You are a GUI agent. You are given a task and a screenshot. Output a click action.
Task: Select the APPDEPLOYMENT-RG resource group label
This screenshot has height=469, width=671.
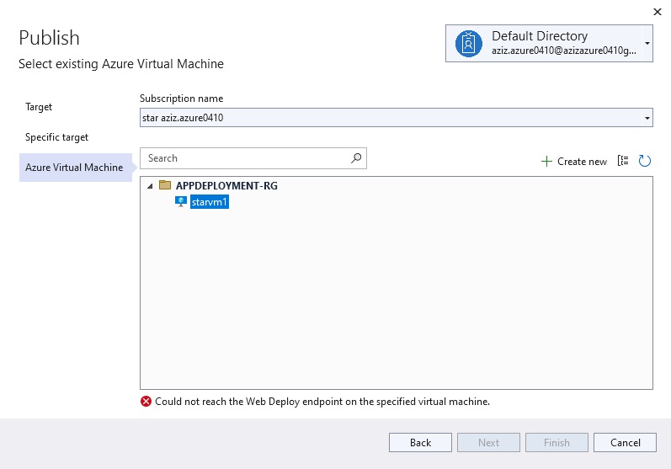pos(226,186)
